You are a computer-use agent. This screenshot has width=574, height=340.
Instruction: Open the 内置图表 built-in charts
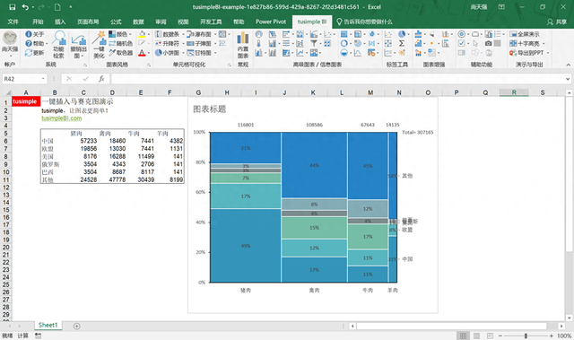pos(243,45)
